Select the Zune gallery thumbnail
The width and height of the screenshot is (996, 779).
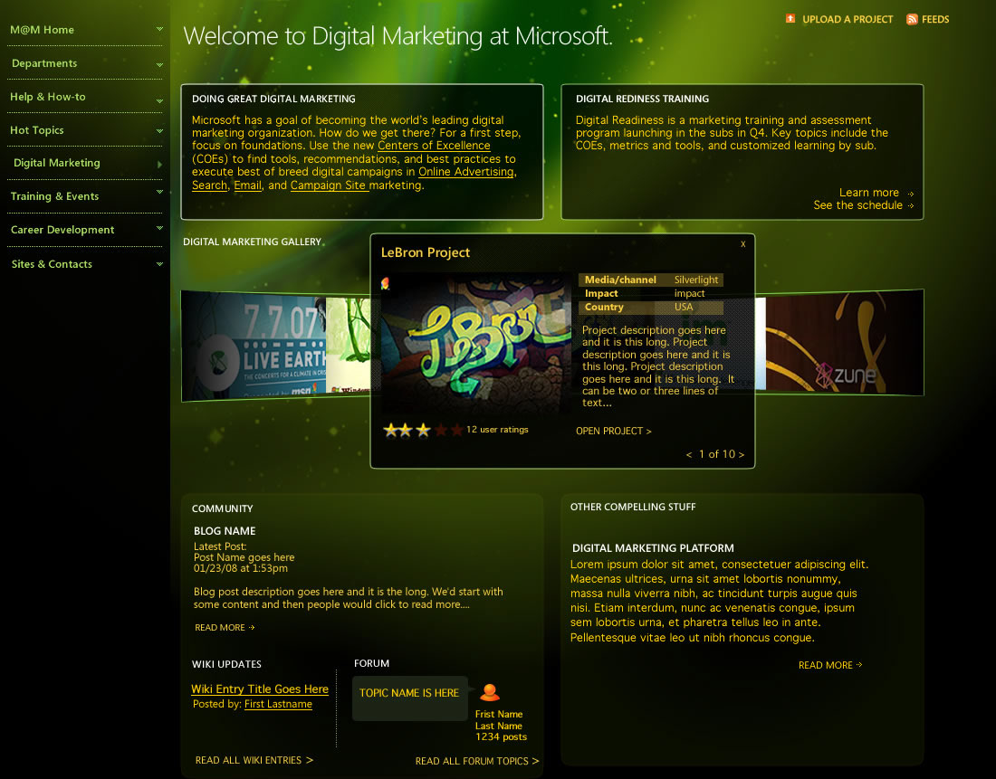coord(845,343)
